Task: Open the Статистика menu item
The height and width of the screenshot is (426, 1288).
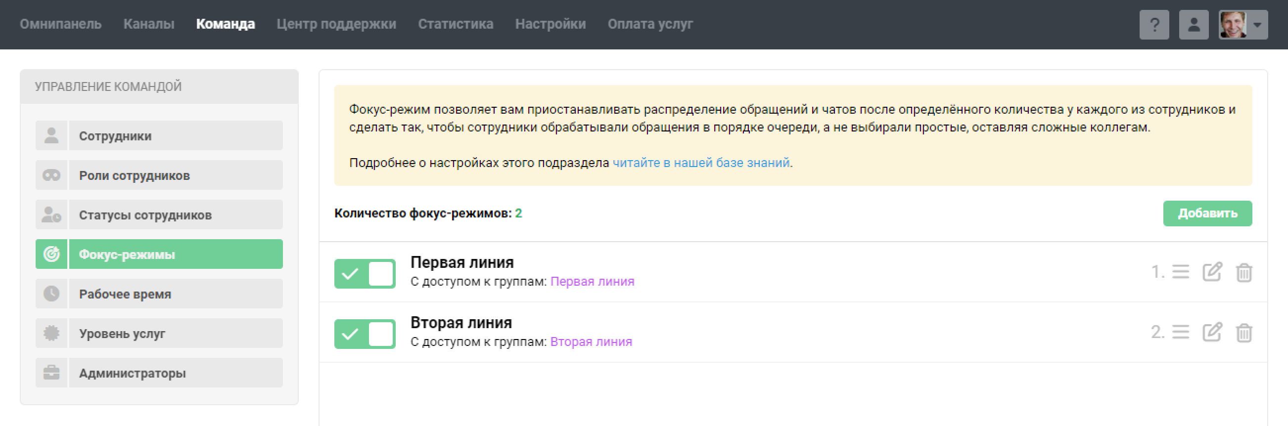Action: (x=455, y=24)
